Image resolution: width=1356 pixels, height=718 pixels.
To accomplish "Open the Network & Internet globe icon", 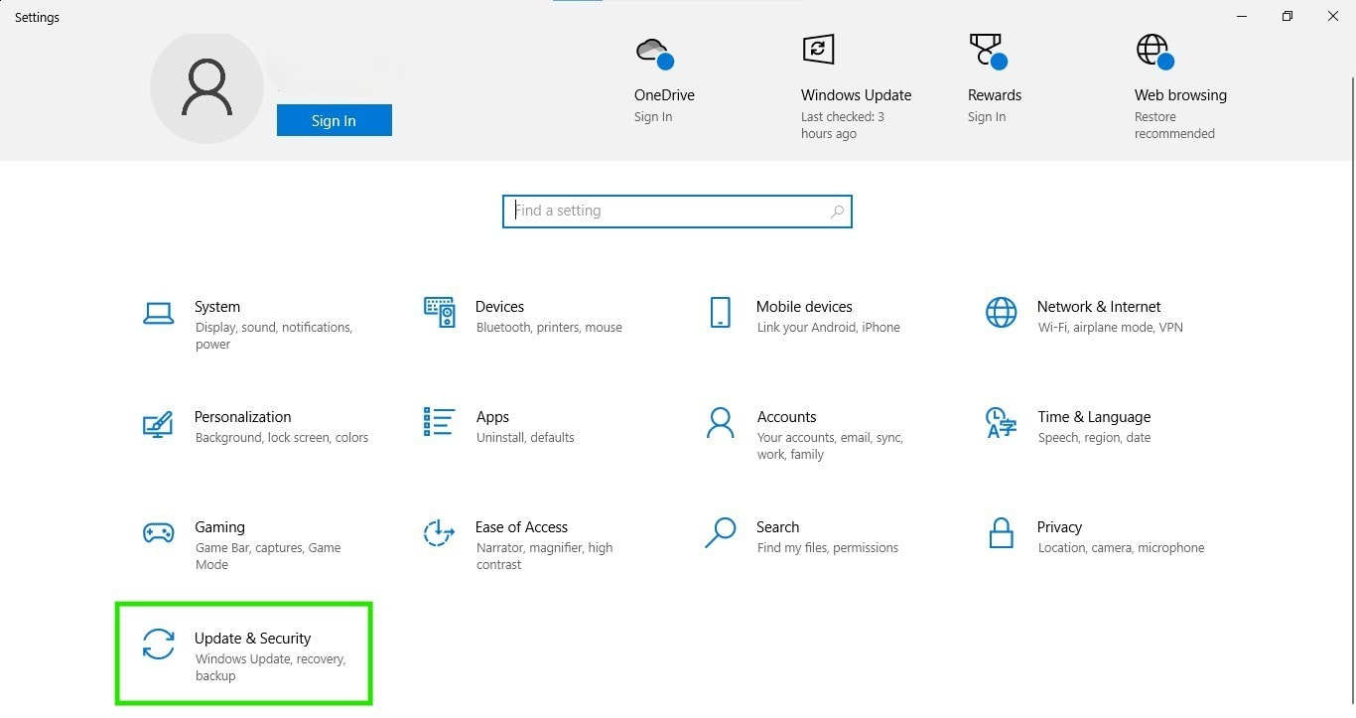I will [x=1001, y=312].
